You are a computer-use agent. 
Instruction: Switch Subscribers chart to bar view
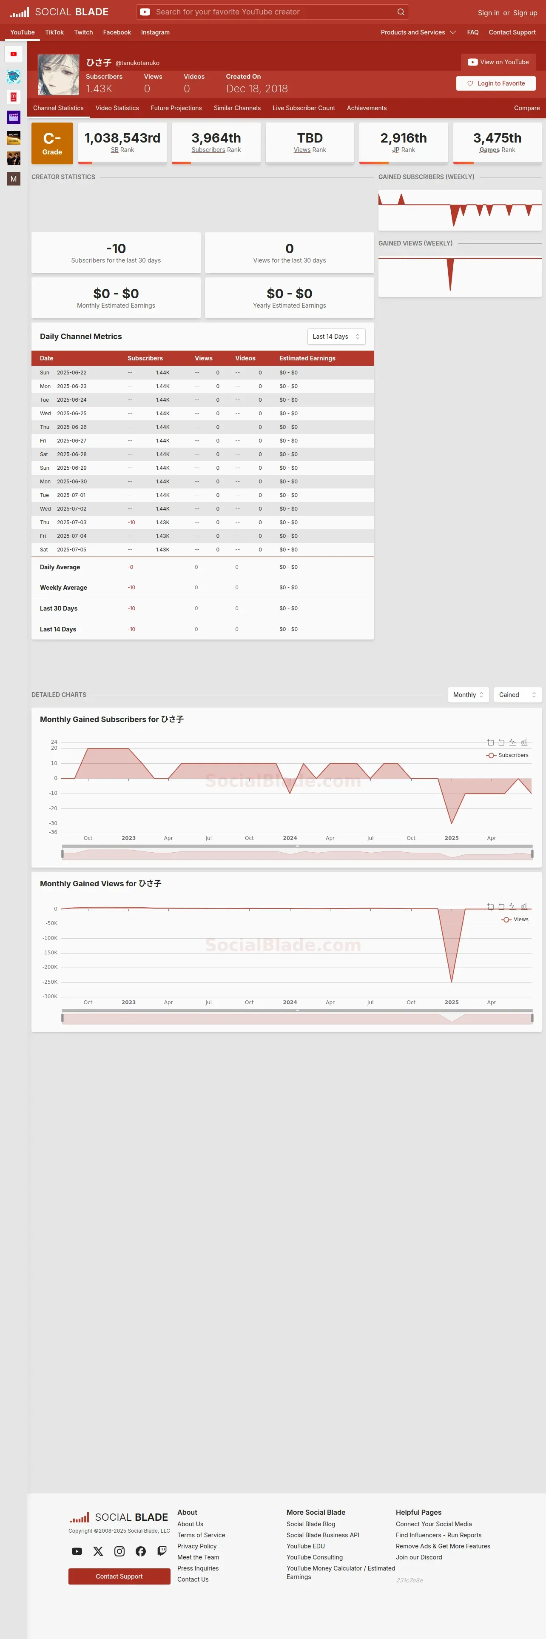(x=524, y=742)
